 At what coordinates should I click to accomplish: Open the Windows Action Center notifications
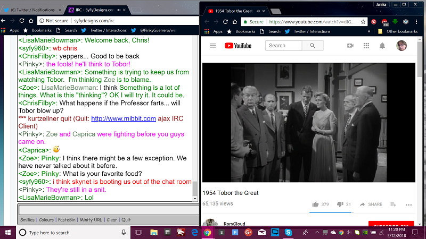coord(415,233)
